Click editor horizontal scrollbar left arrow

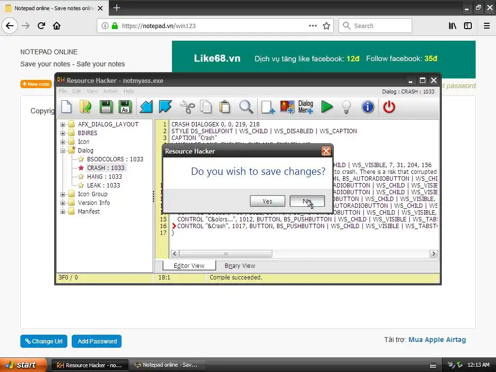175,254
